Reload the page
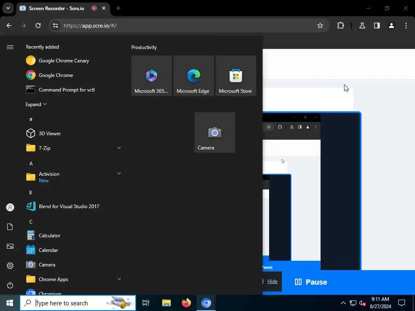 pyautogui.click(x=38, y=26)
